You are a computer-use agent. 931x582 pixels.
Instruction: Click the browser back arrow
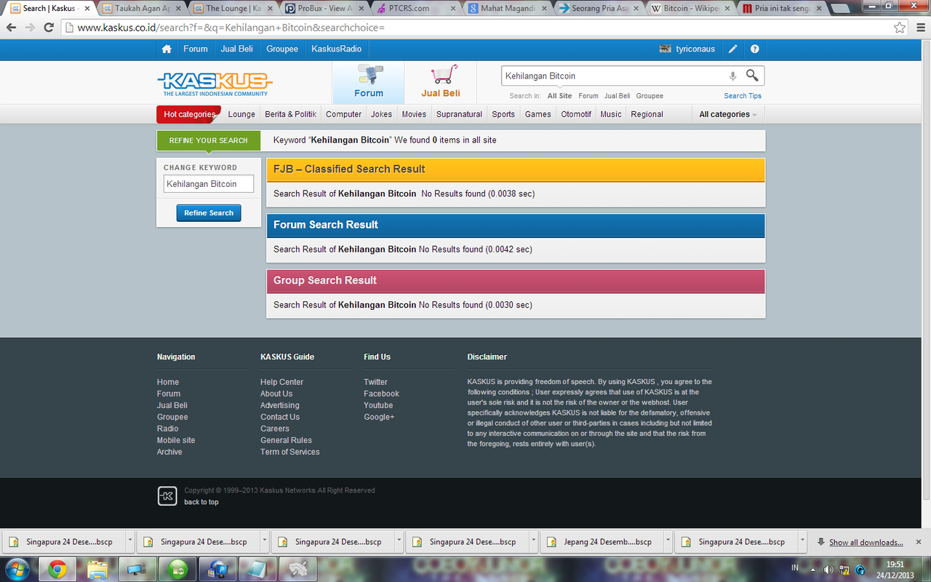coord(12,28)
